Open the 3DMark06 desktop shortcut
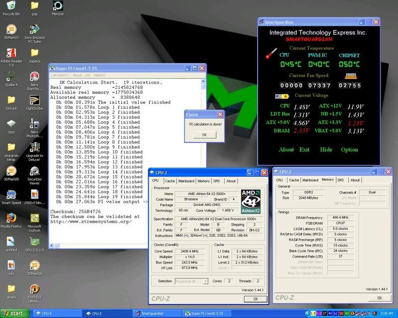 coord(34,266)
